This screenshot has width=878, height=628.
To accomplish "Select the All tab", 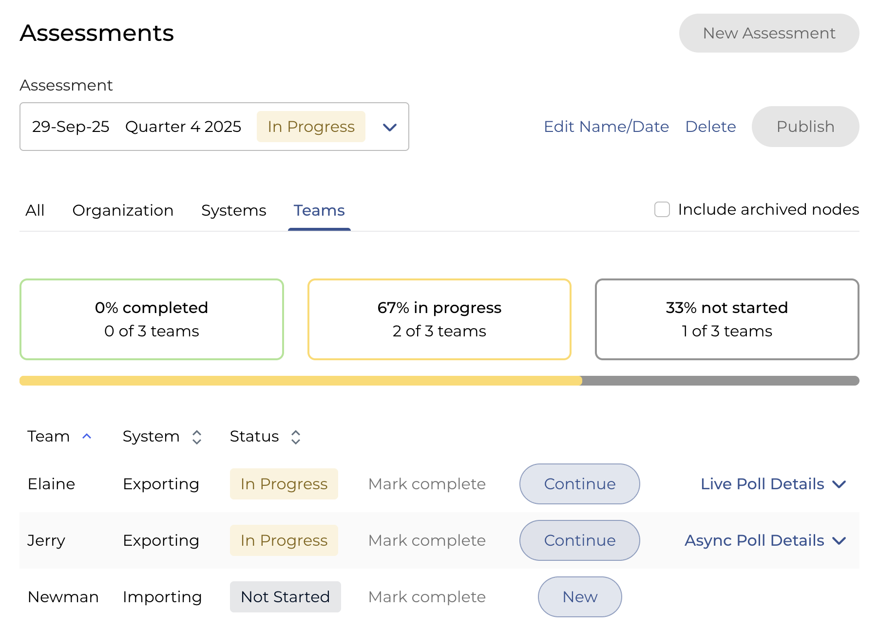I will pos(35,210).
